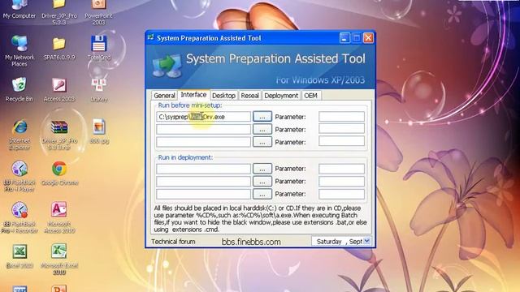Open the OEM tab
The height and width of the screenshot is (292, 520).
click(x=310, y=96)
